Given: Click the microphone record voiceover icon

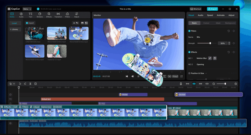Looking at the screenshot, I should pos(181,84).
